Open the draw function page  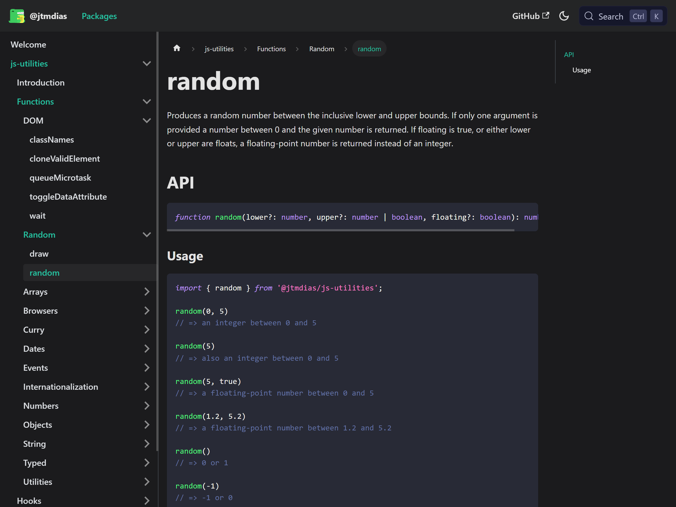tap(39, 254)
